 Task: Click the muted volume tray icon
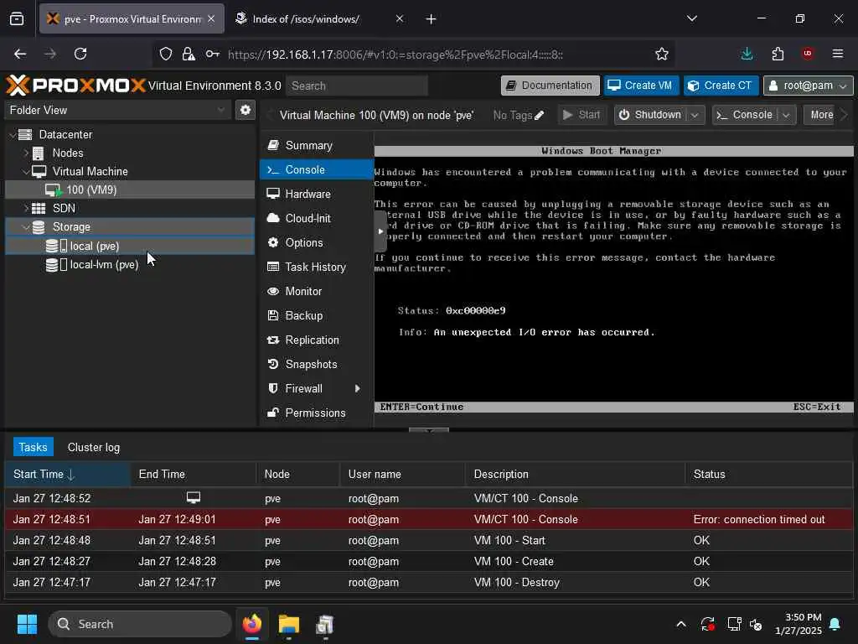pos(756,624)
